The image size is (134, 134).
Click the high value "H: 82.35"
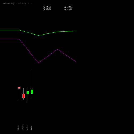point(68,7)
